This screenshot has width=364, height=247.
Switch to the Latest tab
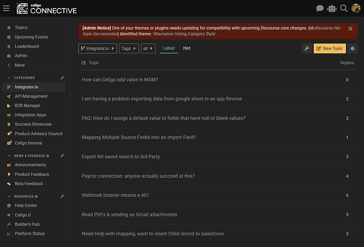pos(169,48)
